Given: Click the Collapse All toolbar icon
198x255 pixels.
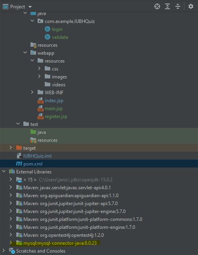Looking at the screenshot, I should click(178, 7).
